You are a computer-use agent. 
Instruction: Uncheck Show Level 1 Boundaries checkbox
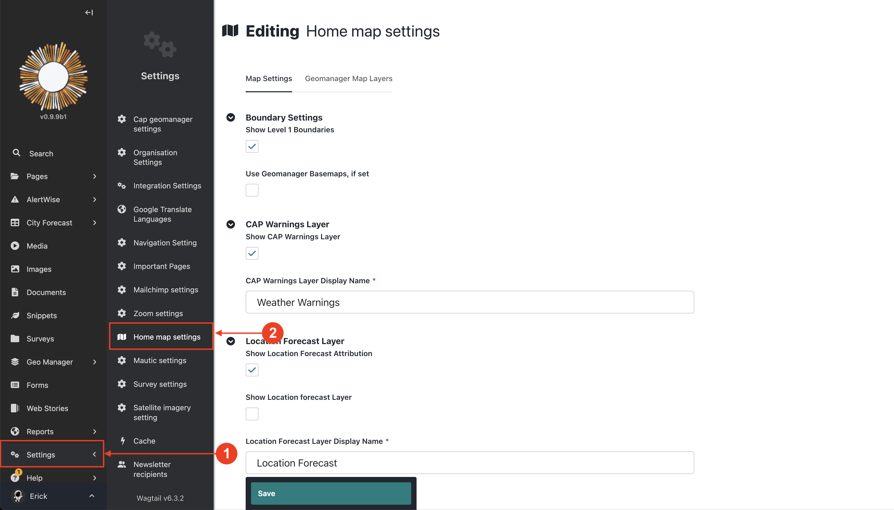pyautogui.click(x=252, y=146)
